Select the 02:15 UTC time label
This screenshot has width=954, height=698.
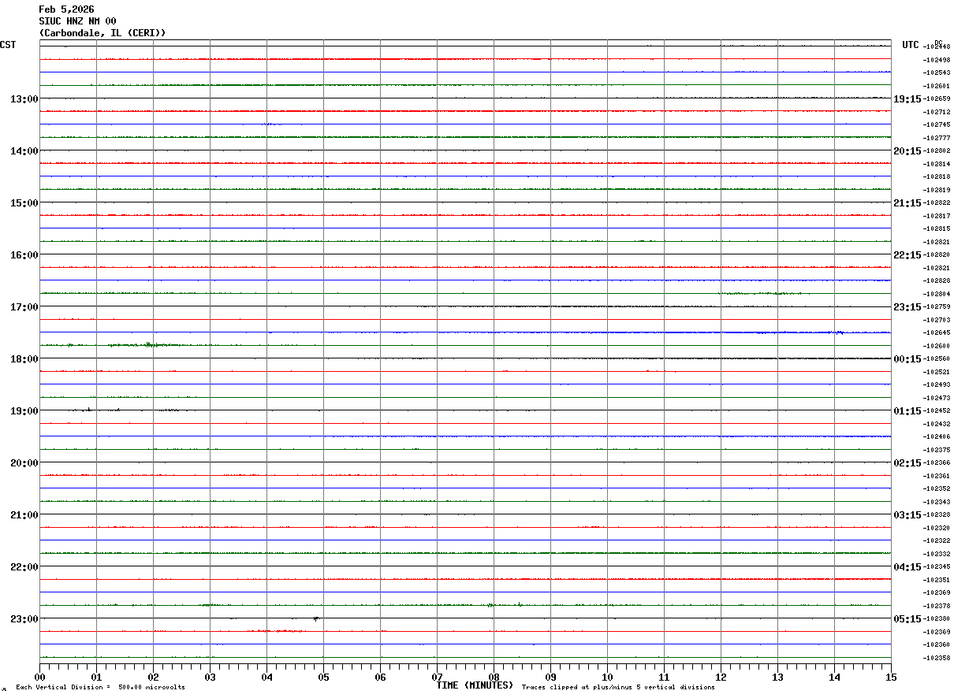[907, 462]
